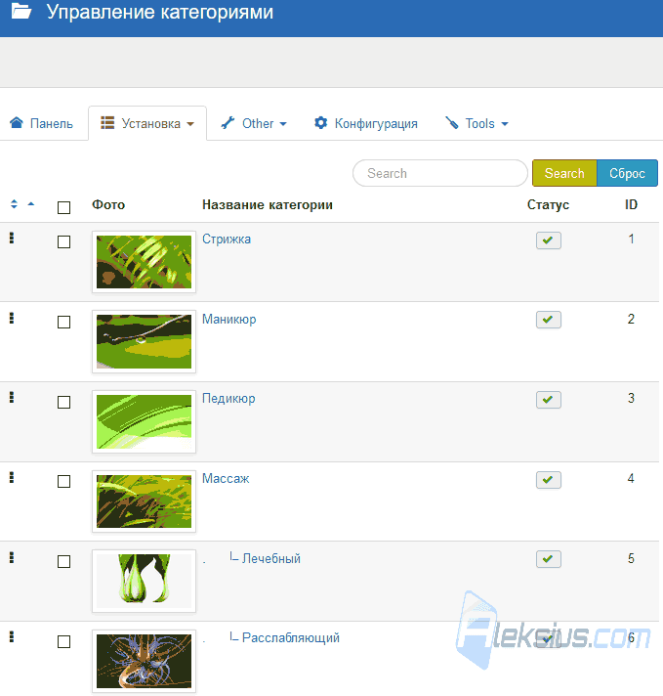
Task: Click the screwdriver icon beside Tools
Action: click(x=451, y=122)
